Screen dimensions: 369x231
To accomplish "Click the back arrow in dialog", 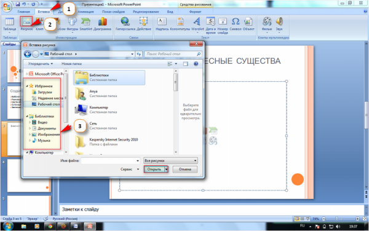I will click(28, 54).
